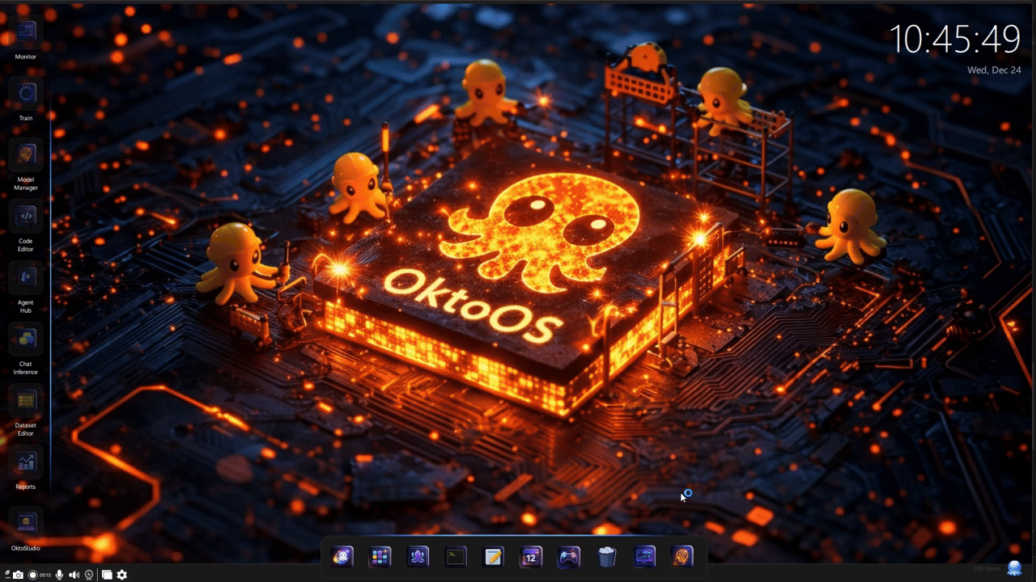Image resolution: width=1036 pixels, height=582 pixels.
Task: Stop the 00:12 screen recording
Action: click(x=32, y=574)
